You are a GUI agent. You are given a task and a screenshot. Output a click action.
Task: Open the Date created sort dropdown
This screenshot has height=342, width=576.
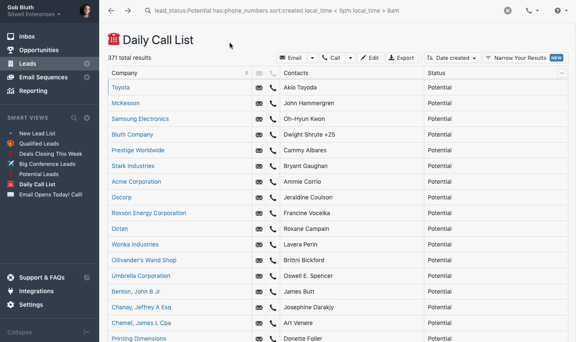(453, 58)
